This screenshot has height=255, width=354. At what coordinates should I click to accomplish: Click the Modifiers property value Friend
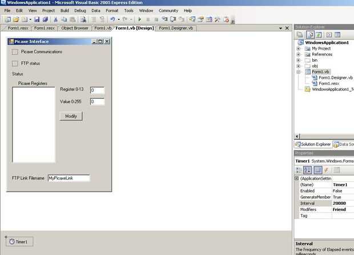[x=343, y=209]
